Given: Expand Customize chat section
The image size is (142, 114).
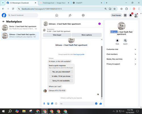Looking at the screenshot, I should click(x=121, y=49).
